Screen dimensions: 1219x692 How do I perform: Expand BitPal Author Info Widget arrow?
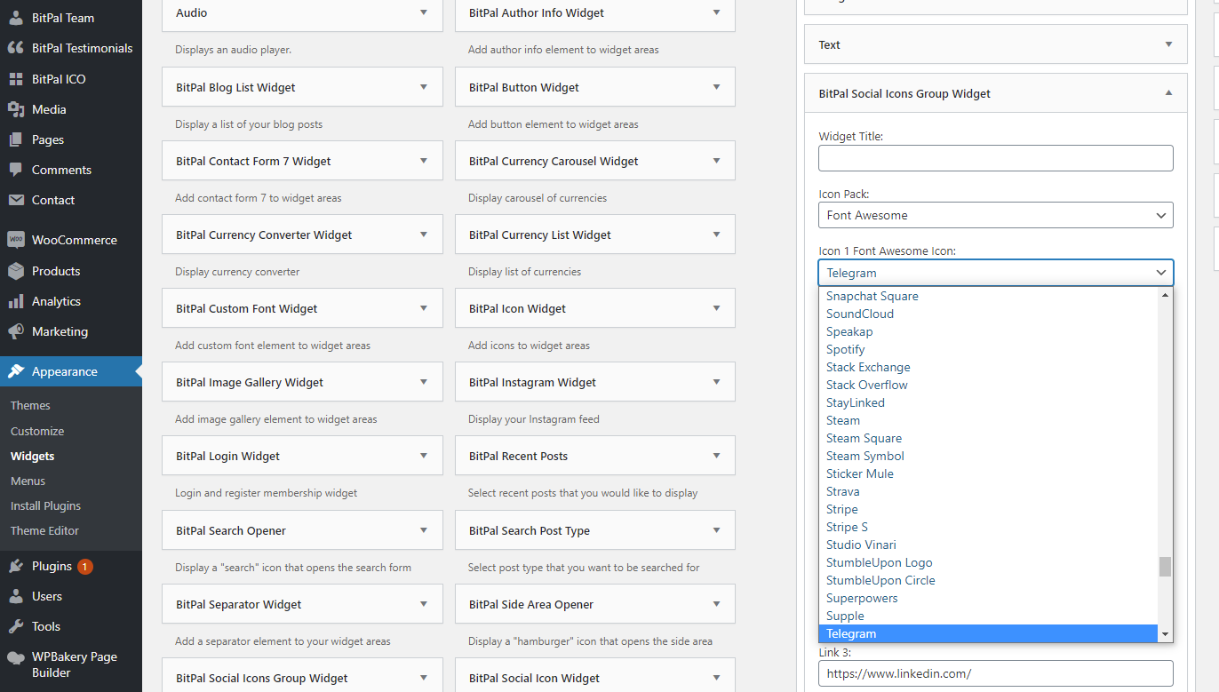pyautogui.click(x=717, y=12)
